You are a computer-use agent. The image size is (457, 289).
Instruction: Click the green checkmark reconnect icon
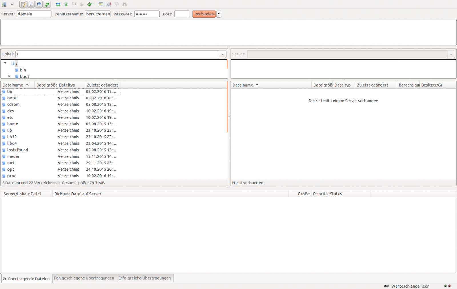90,4
